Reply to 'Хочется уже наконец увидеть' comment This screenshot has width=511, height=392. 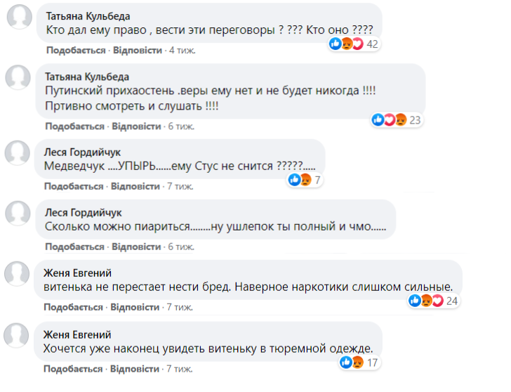[x=136, y=369]
